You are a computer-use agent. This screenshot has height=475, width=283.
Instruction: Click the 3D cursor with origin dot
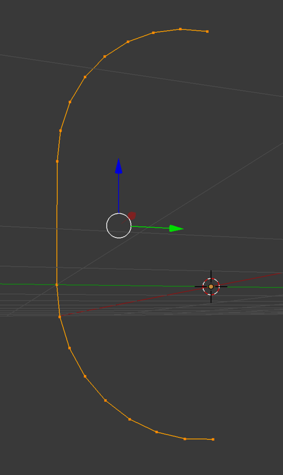211,287
